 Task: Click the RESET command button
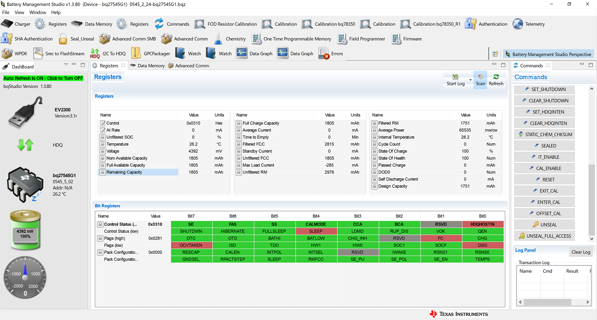click(544, 180)
